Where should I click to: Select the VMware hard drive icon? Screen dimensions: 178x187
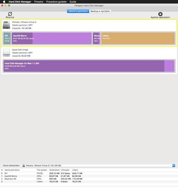(x=6, y=25)
